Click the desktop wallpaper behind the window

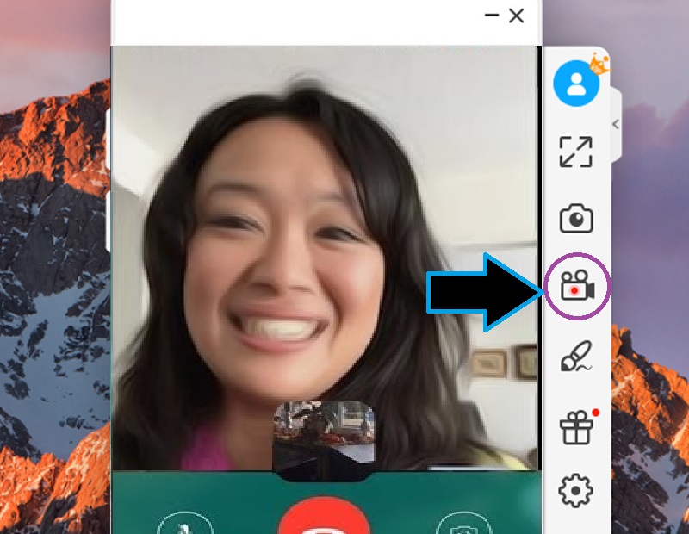point(52,258)
